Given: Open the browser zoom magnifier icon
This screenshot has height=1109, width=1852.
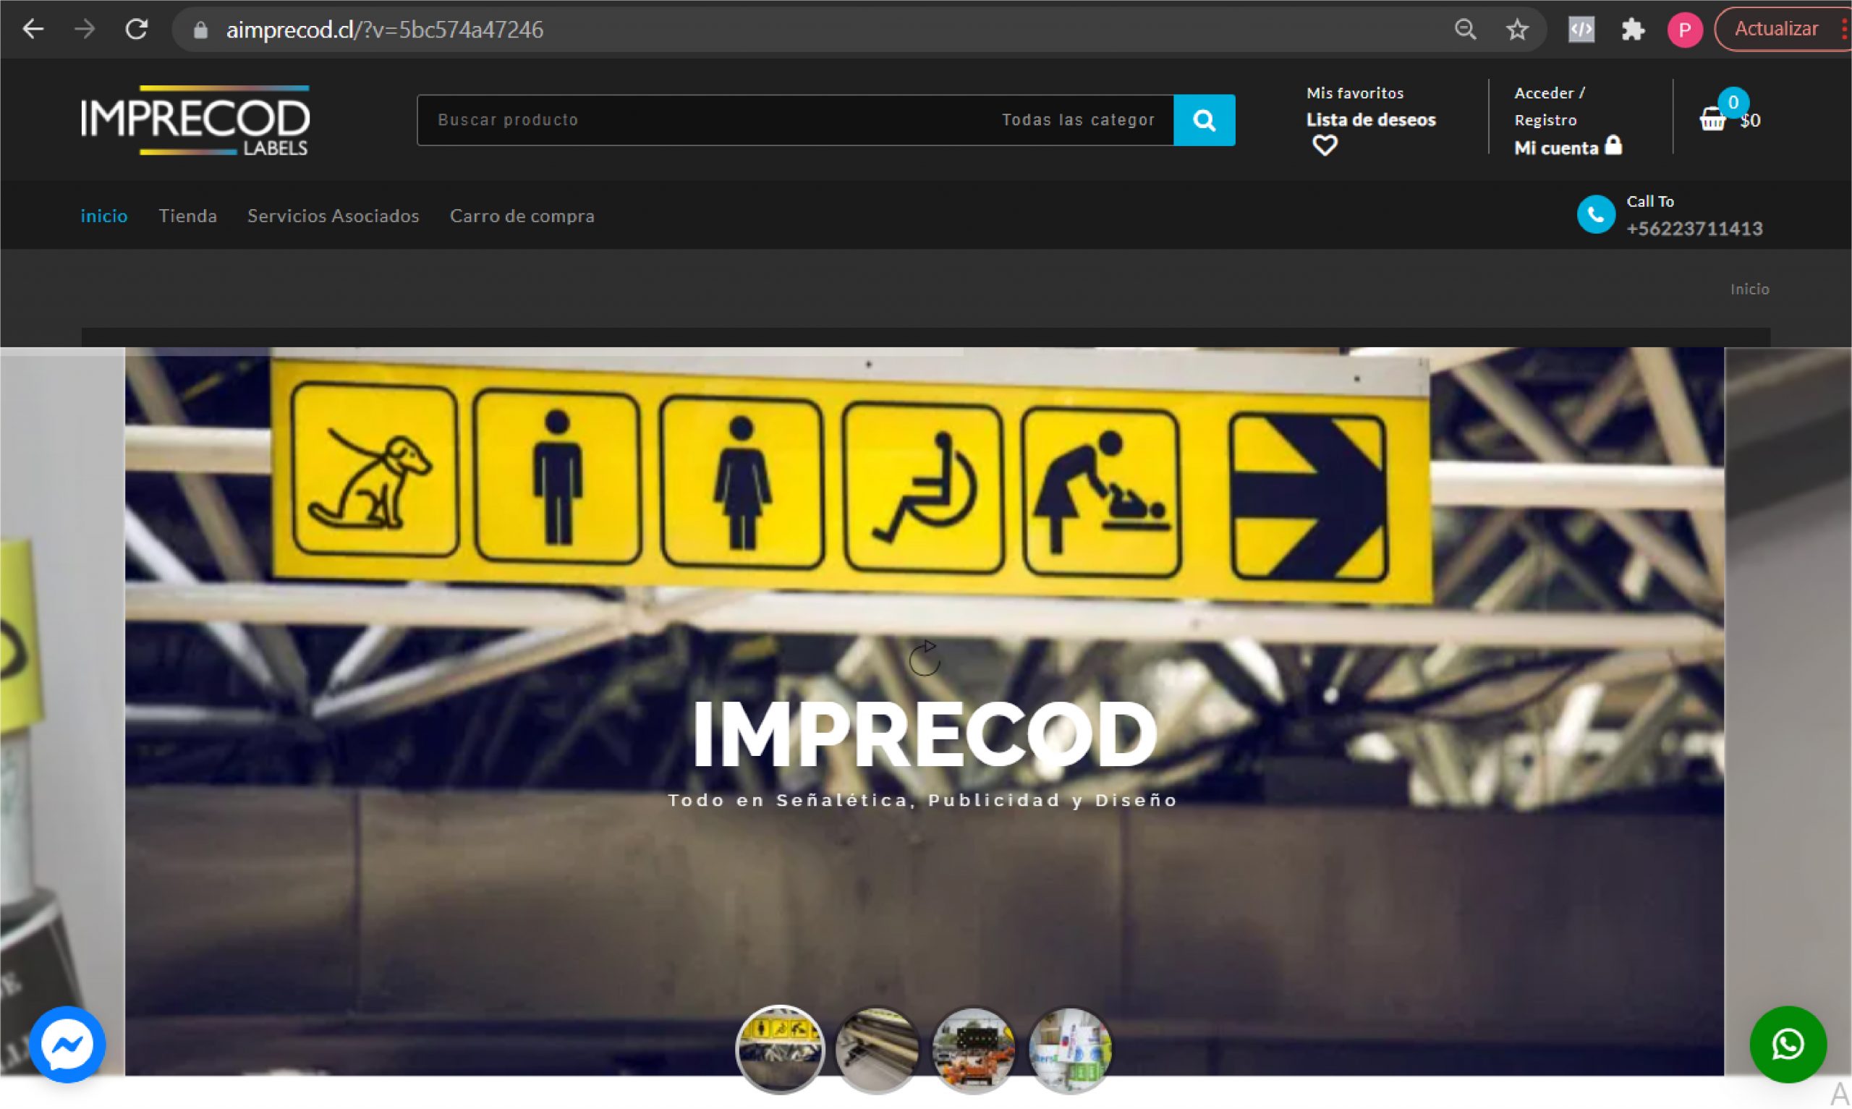Looking at the screenshot, I should pyautogui.click(x=1465, y=30).
